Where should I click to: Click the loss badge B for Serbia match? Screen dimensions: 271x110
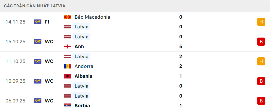261,101
